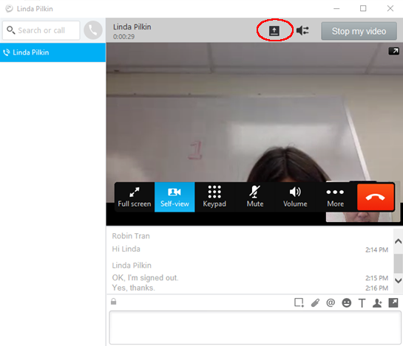The width and height of the screenshot is (403, 346).
Task: Click the 'OK, I'm signed out.' message
Action: pos(145,278)
